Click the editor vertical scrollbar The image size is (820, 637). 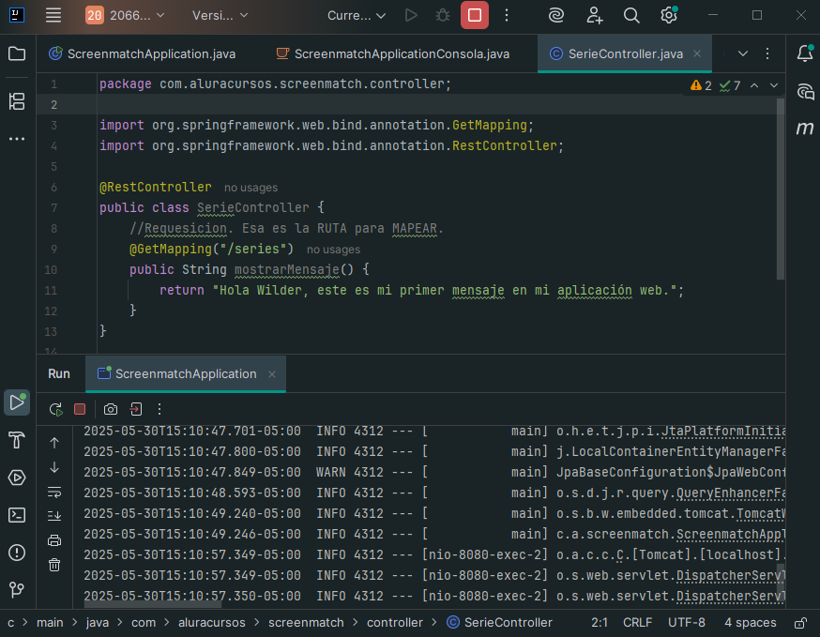click(781, 189)
